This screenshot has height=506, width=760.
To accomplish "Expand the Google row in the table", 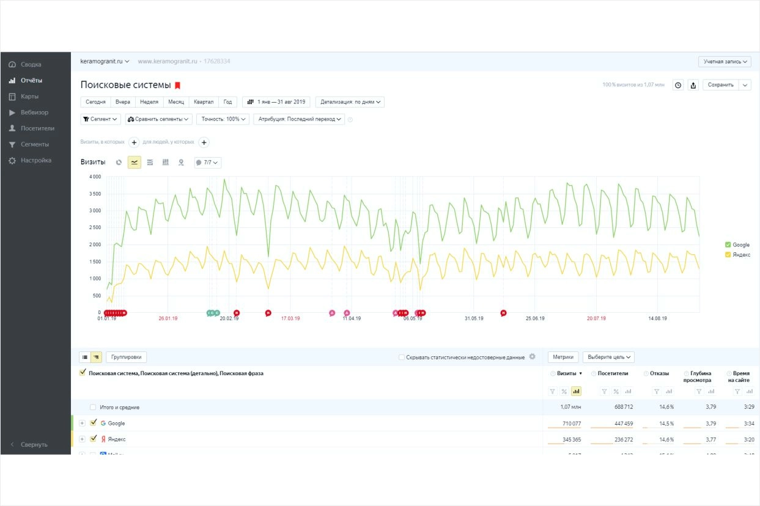I will (x=82, y=423).
